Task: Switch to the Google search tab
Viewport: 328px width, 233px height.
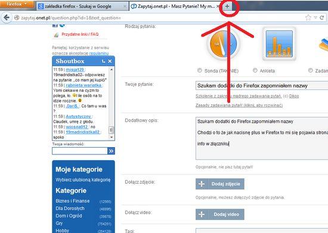Action: click(x=82, y=7)
